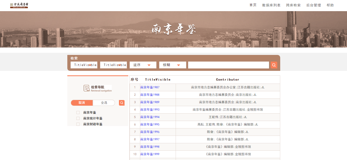Click the 南京财政年鉴 category label
Screen dimensions: 347x160
coord(93,124)
